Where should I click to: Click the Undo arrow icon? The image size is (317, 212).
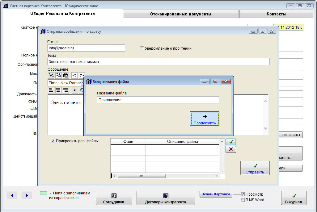click(74, 75)
